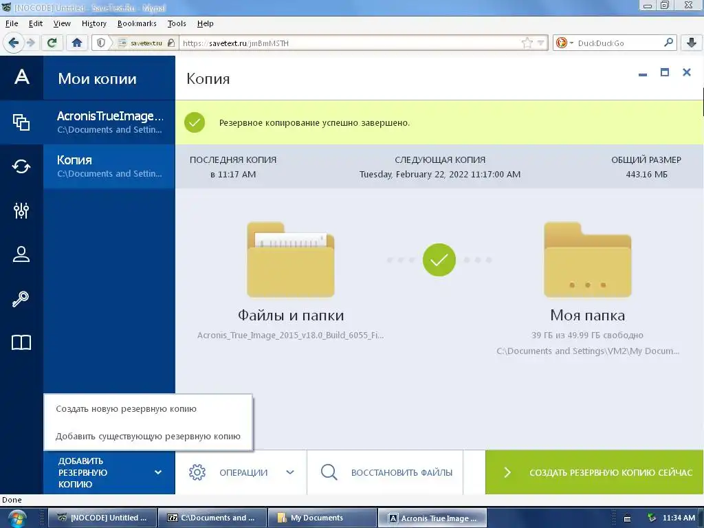Screen dimensions: 704x528
Task: Click the taskbar clock 11:34 AM
Action: (679, 518)
